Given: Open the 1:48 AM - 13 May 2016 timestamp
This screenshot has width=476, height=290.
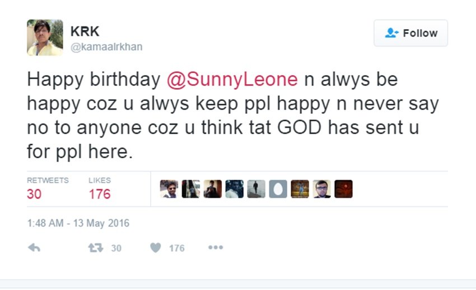Looking at the screenshot, I should tap(78, 223).
